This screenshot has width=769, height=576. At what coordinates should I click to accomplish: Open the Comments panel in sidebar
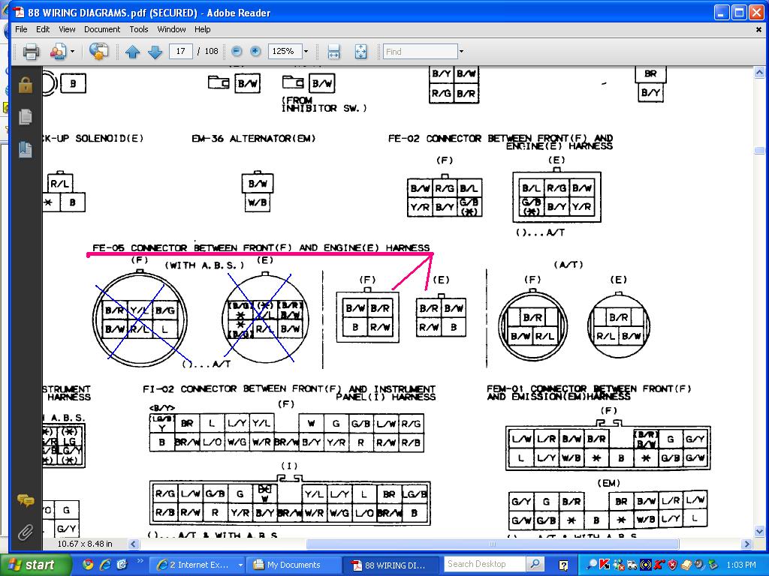(x=26, y=500)
